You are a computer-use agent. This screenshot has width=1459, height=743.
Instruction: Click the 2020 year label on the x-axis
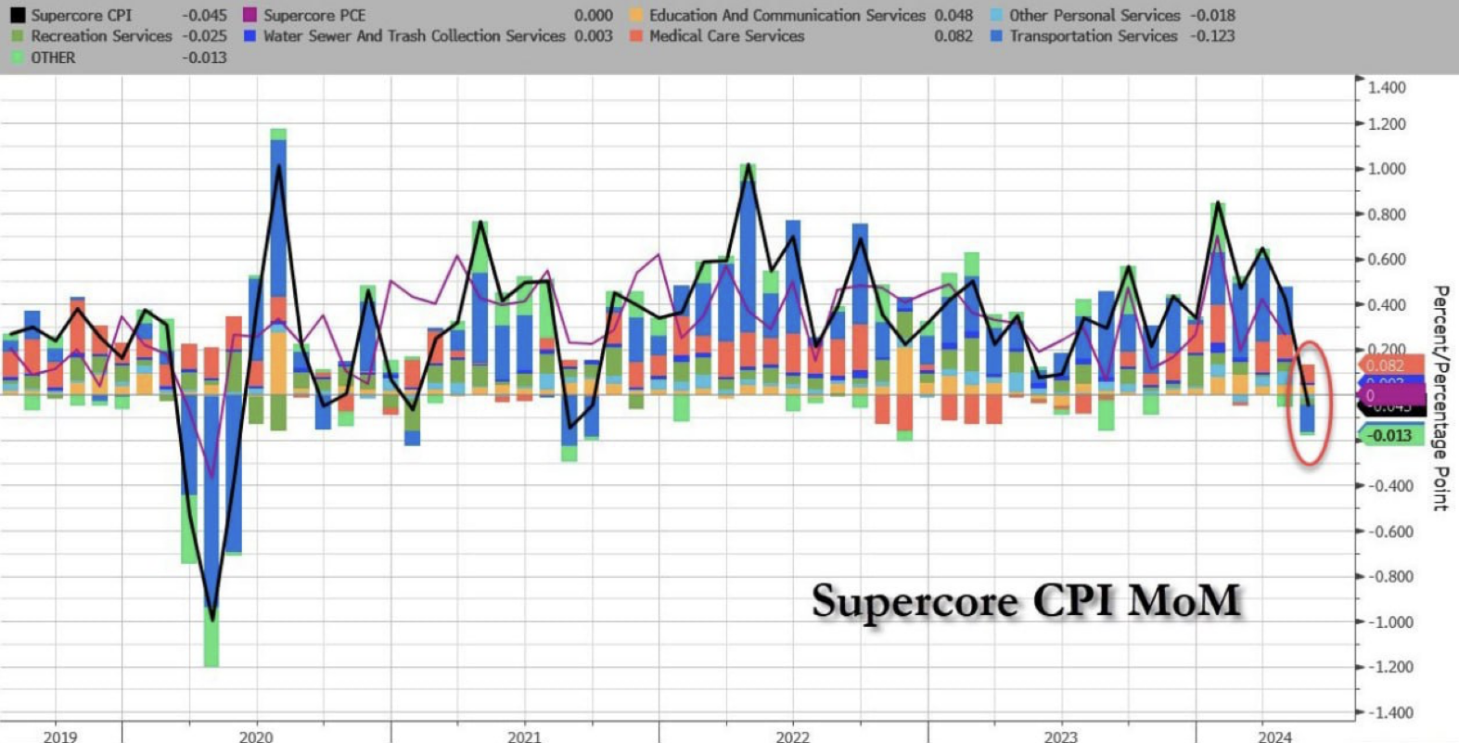(x=256, y=737)
